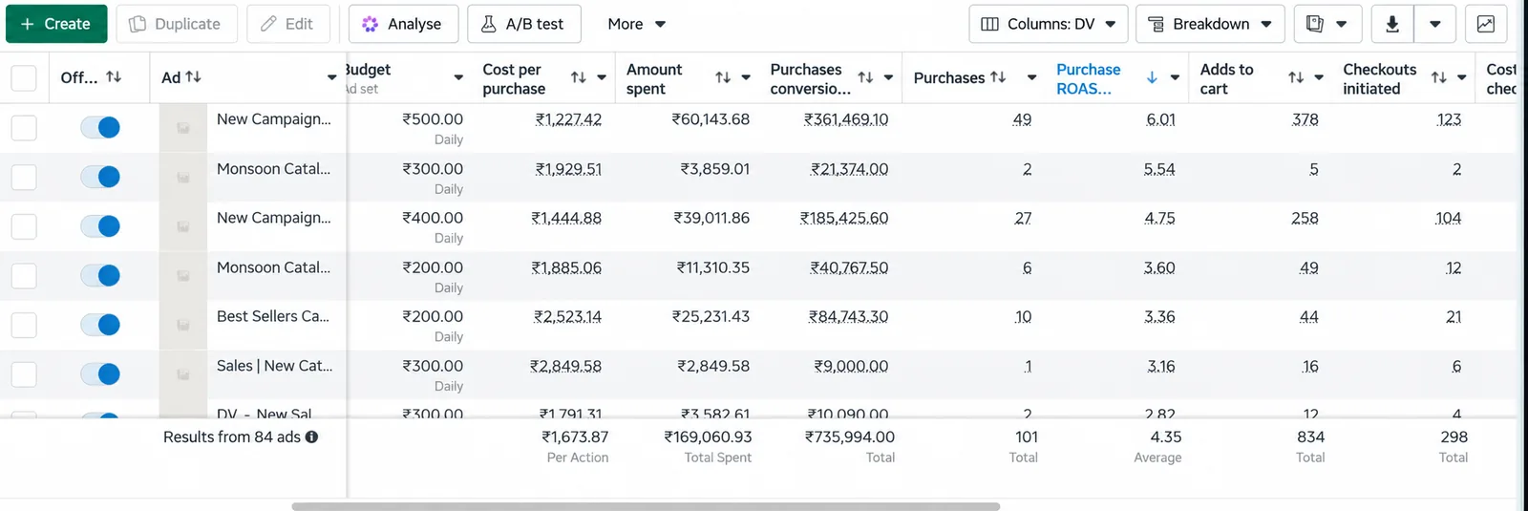The width and height of the screenshot is (1528, 511).
Task: Open thumbnail of Sales | New Cat ad
Action: coord(183,374)
